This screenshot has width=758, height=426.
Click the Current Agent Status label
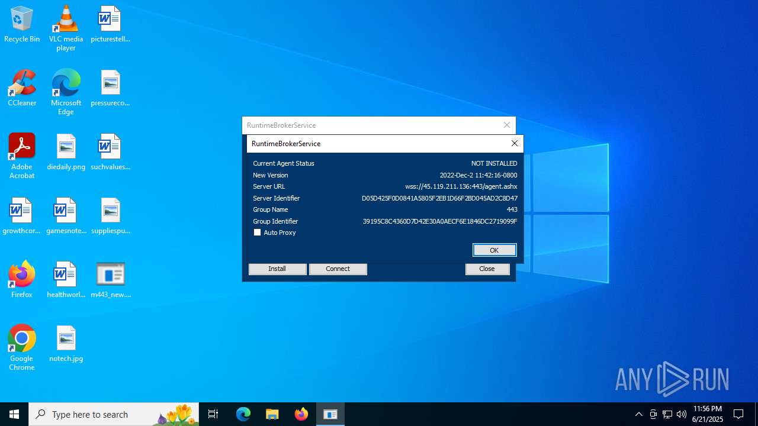(283, 163)
